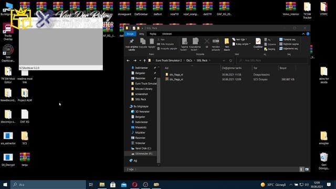Click the Kes (Cut) scissors icon
Viewport: 336px width, 189px height.
click(x=159, y=40)
